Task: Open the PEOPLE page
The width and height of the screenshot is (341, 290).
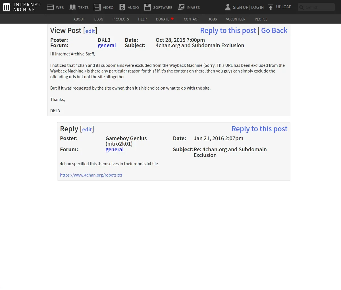Action: [x=261, y=19]
